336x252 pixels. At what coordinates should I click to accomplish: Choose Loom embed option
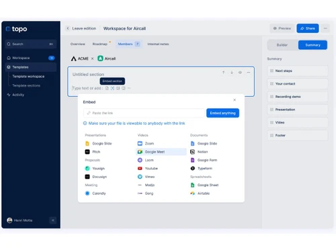click(146, 160)
